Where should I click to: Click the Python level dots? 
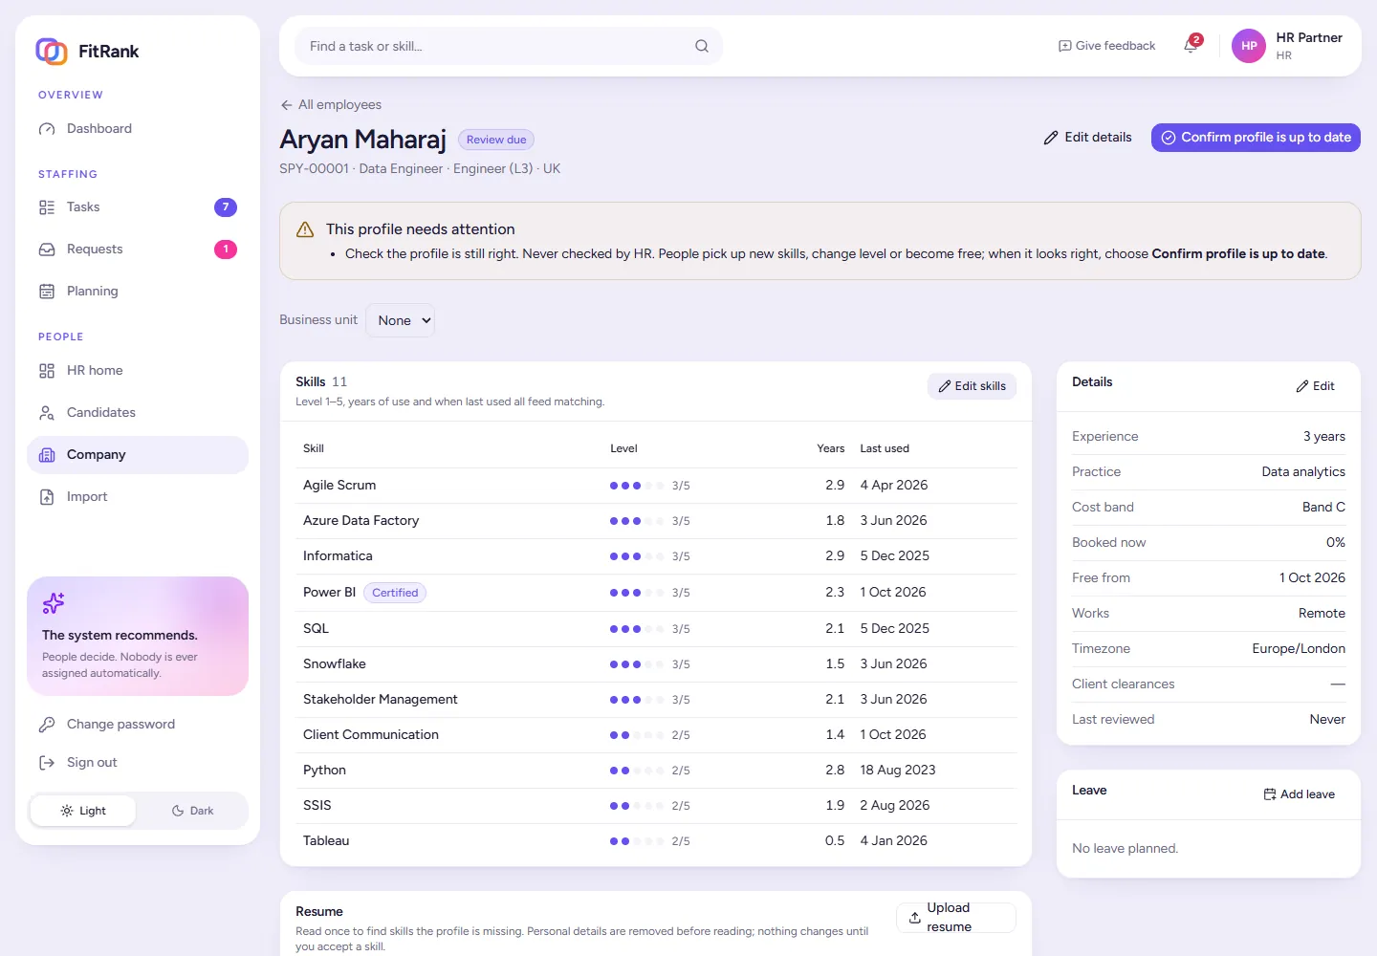click(x=637, y=771)
